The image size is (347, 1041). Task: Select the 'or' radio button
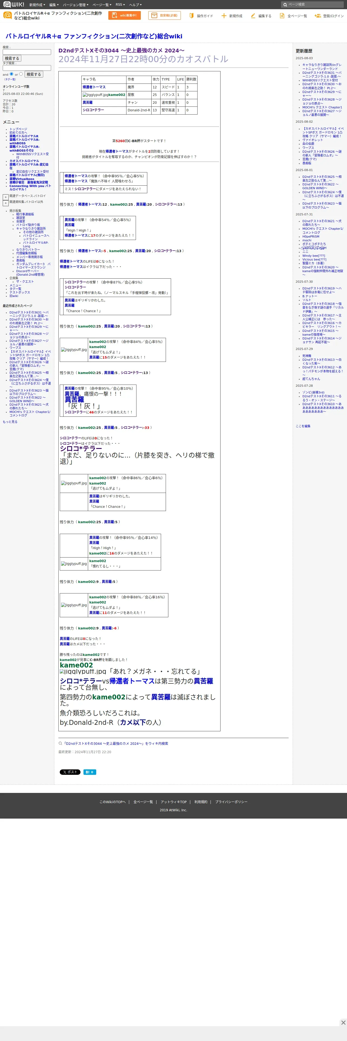coord(21,74)
